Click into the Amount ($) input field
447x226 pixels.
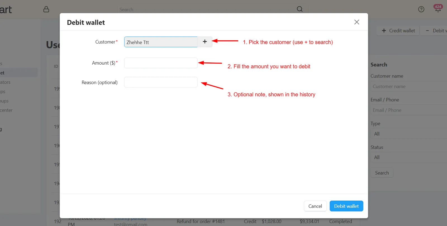click(x=161, y=63)
